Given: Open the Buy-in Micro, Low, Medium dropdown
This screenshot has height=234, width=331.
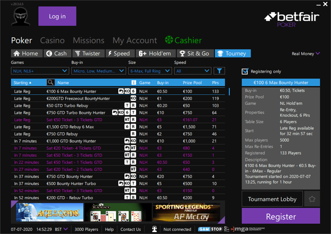Looking at the screenshot, I should point(98,71).
